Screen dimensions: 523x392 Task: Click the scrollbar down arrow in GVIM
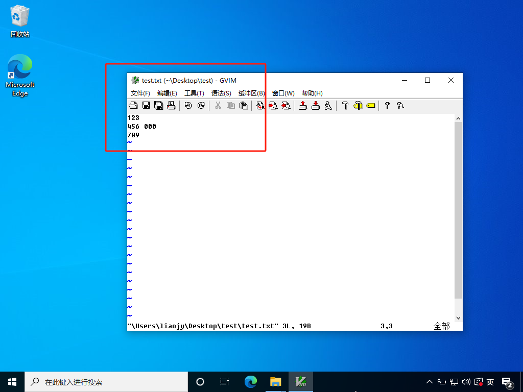pos(458,318)
